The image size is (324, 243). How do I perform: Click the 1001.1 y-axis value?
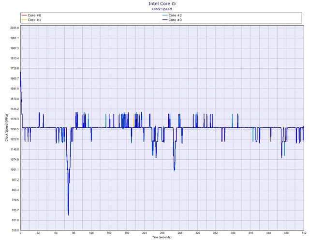[x=15, y=170]
